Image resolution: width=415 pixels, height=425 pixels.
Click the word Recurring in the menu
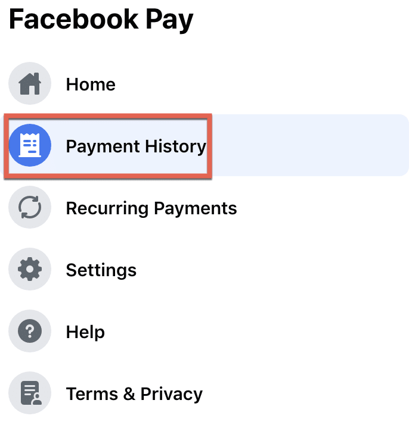[x=107, y=209]
